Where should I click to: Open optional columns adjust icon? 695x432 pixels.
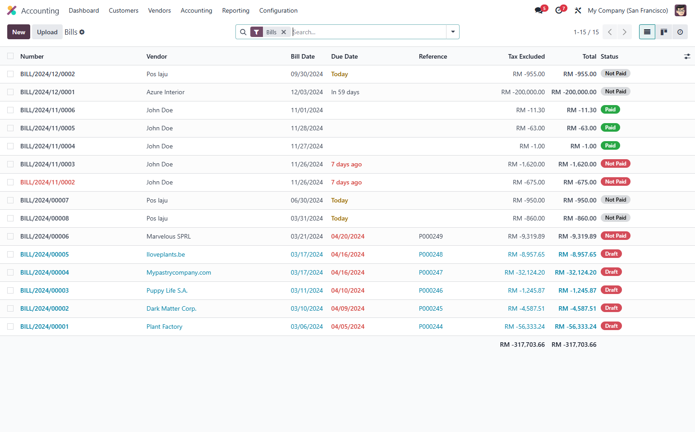point(687,56)
